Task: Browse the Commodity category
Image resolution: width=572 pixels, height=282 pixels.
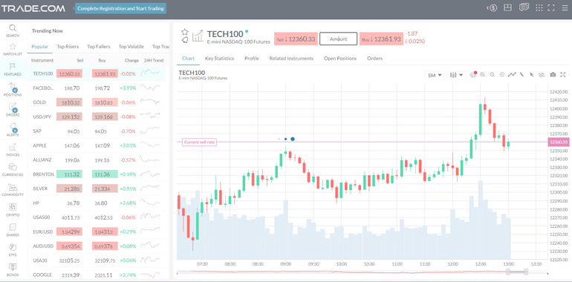Action: 13,190
